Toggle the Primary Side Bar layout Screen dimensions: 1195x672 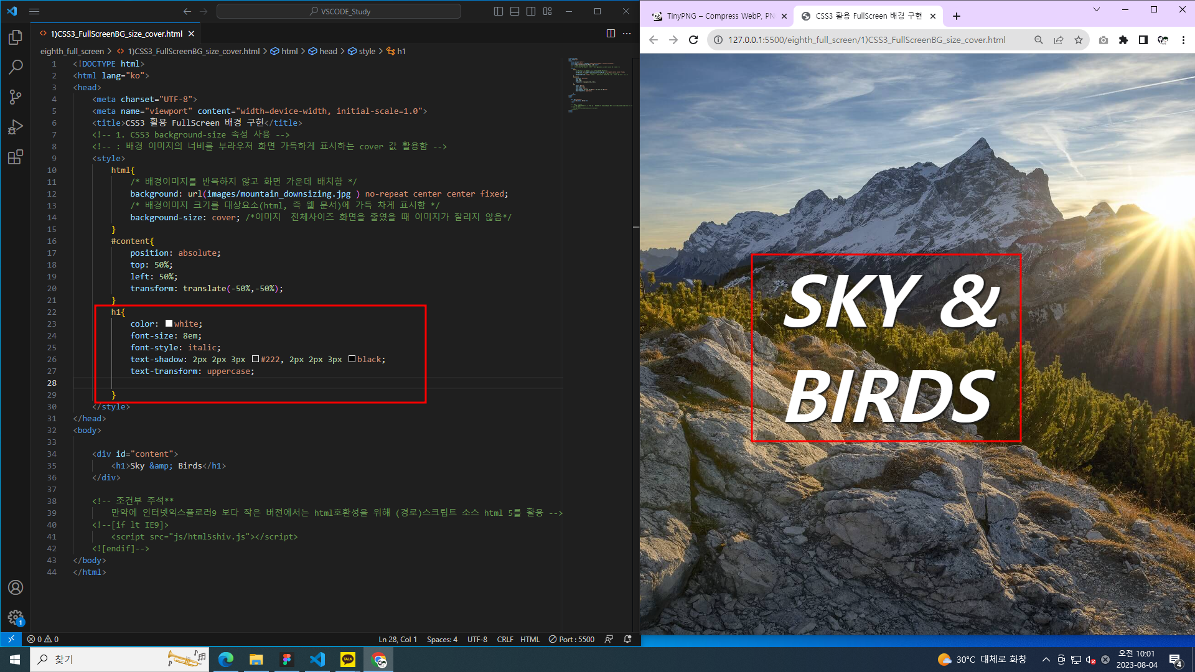(499, 11)
